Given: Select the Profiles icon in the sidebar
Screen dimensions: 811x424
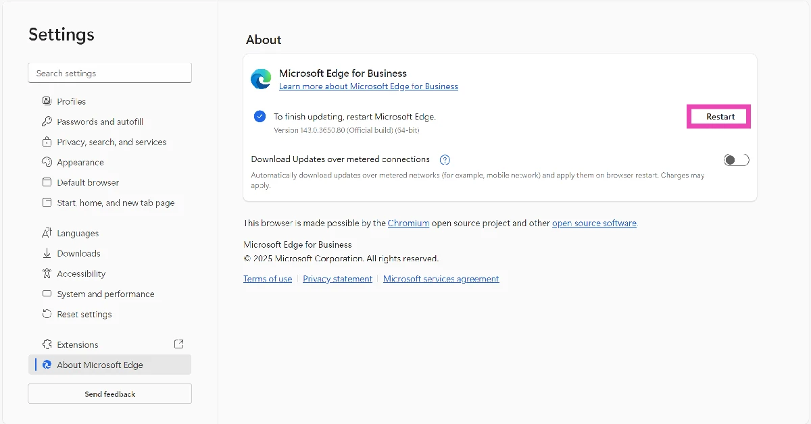Looking at the screenshot, I should click(47, 101).
